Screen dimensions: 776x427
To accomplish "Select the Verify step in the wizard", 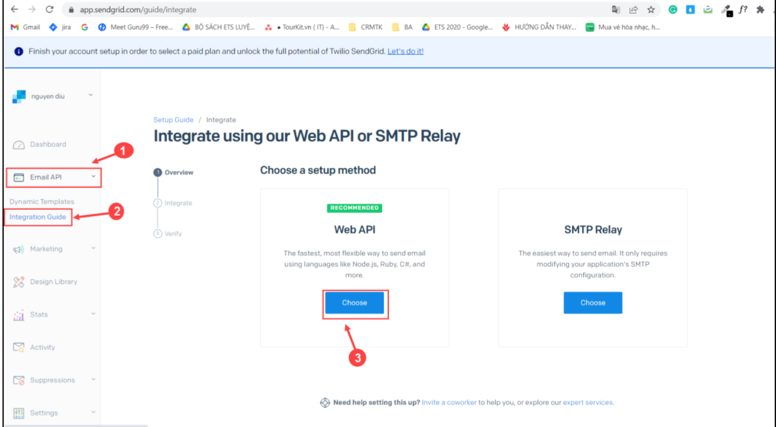I will tap(168, 234).
